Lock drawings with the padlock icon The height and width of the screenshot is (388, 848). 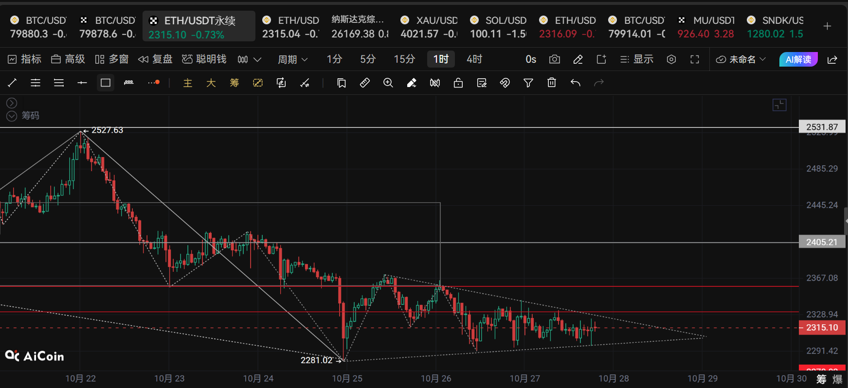click(458, 83)
